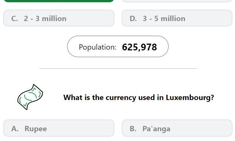The height and width of the screenshot is (141, 235).
Task: Click the "2 - 3 million" answer text
Action: click(x=45, y=19)
